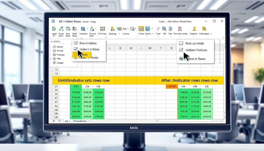Click the Inilosi icon in VIPMS panel
Screen dimensions: 264x151
54,47
